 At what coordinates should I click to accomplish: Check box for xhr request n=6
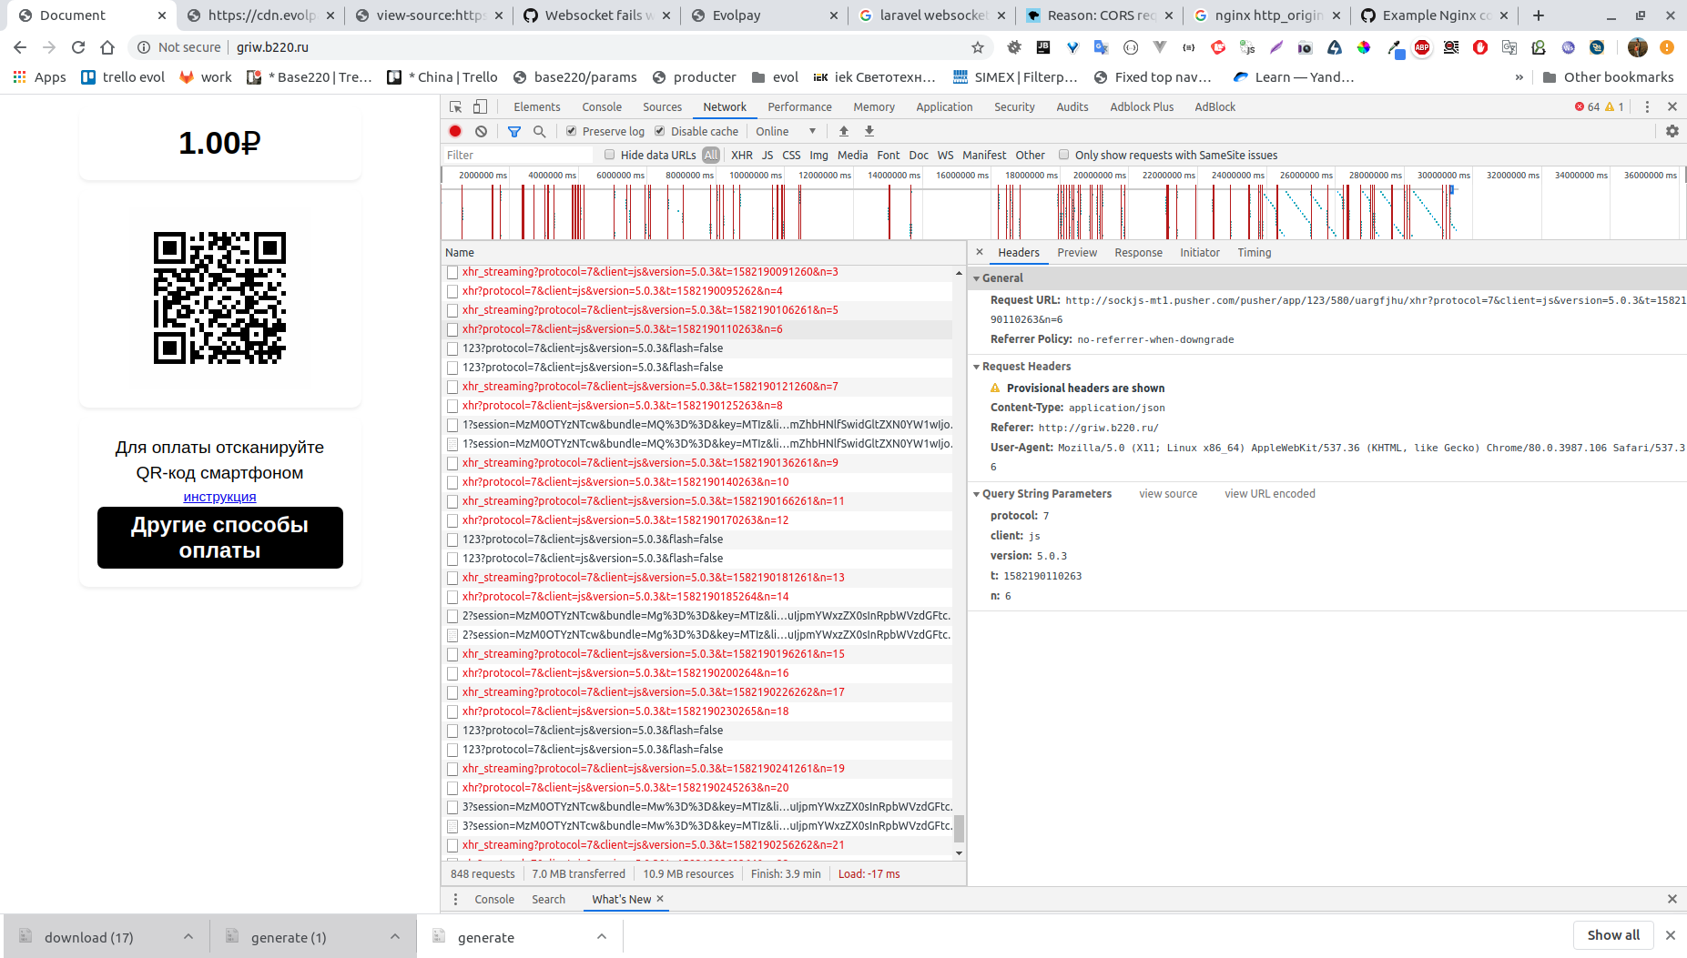point(452,329)
